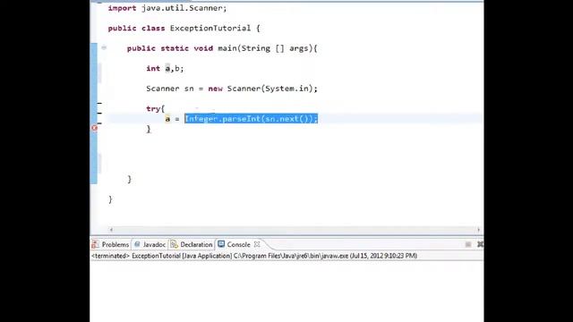The image size is (573, 322).
Task: Collapse the main method fold marker
Action: tap(104, 47)
